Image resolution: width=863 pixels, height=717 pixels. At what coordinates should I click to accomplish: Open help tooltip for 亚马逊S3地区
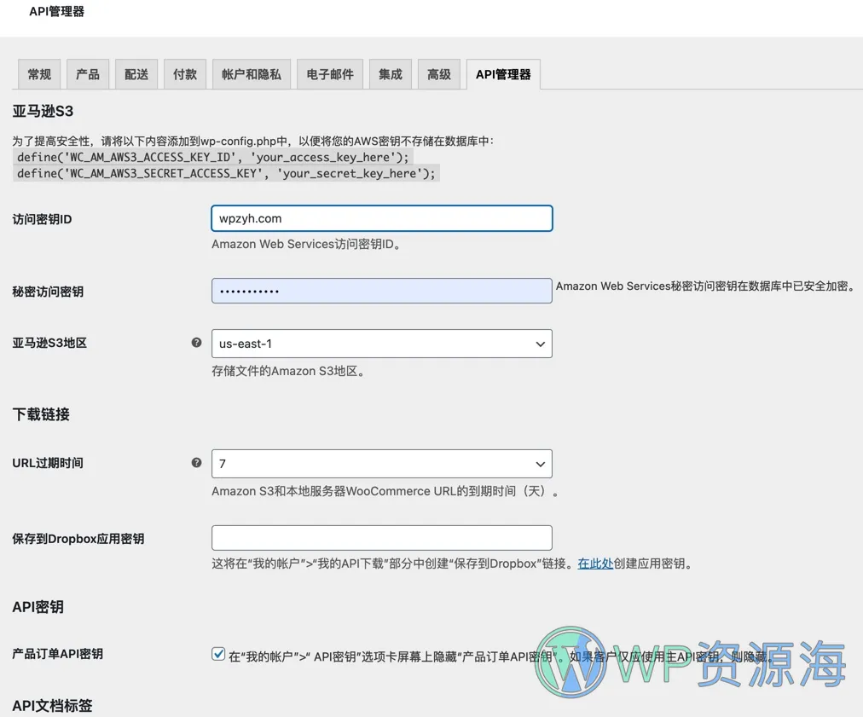tap(196, 342)
